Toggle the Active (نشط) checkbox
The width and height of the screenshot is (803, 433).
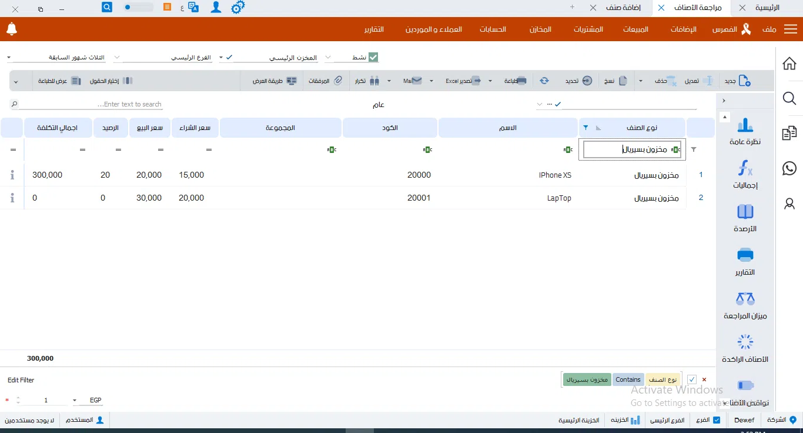click(373, 58)
